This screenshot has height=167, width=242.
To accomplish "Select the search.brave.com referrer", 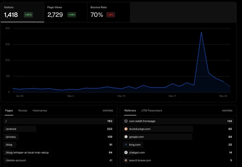I will 178,160.
